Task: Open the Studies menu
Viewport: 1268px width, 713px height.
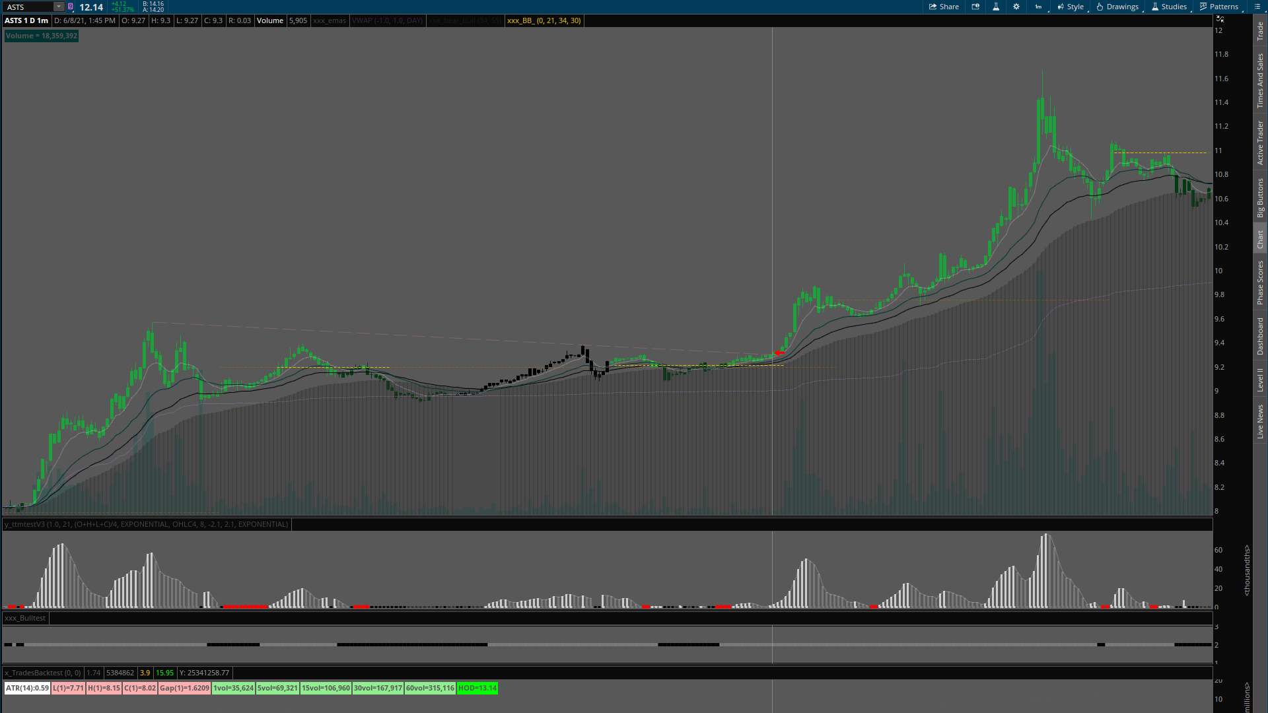Action: (x=1169, y=7)
